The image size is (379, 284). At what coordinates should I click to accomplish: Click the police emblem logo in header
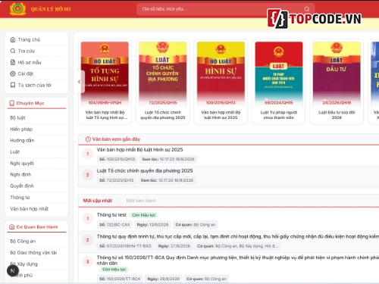[x=17, y=9]
